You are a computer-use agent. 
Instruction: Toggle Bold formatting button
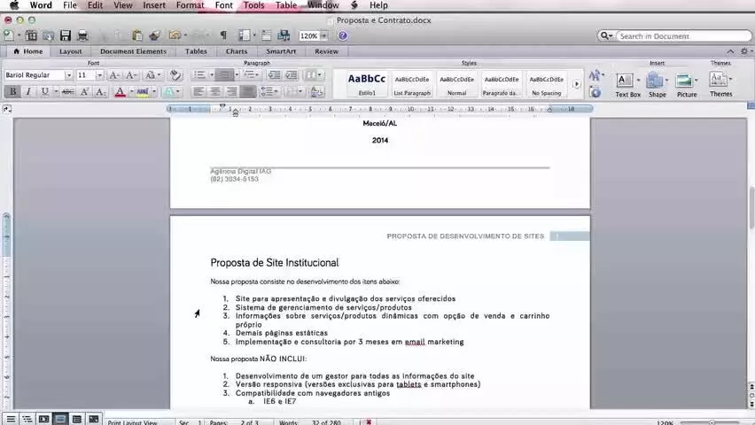coord(12,91)
